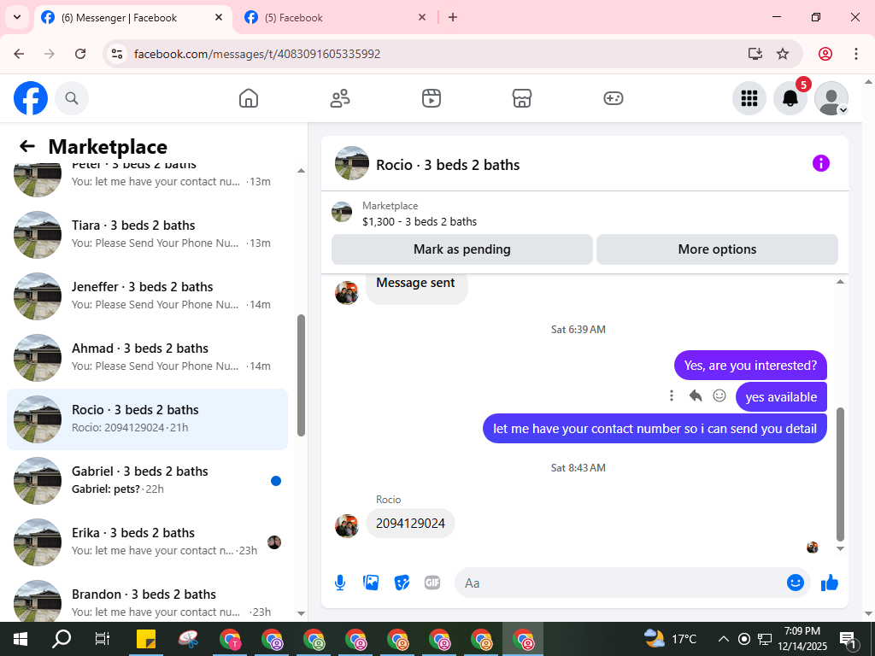The height and width of the screenshot is (656, 875).
Task: Switch to the (5) Facebook tab
Action: [335, 18]
